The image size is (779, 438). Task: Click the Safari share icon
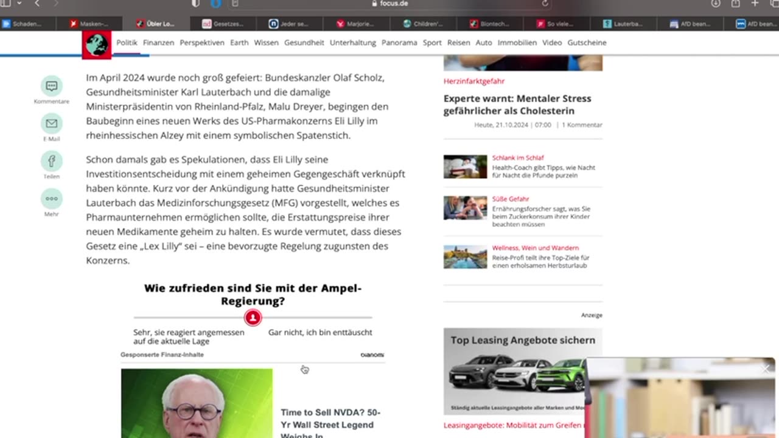736,4
